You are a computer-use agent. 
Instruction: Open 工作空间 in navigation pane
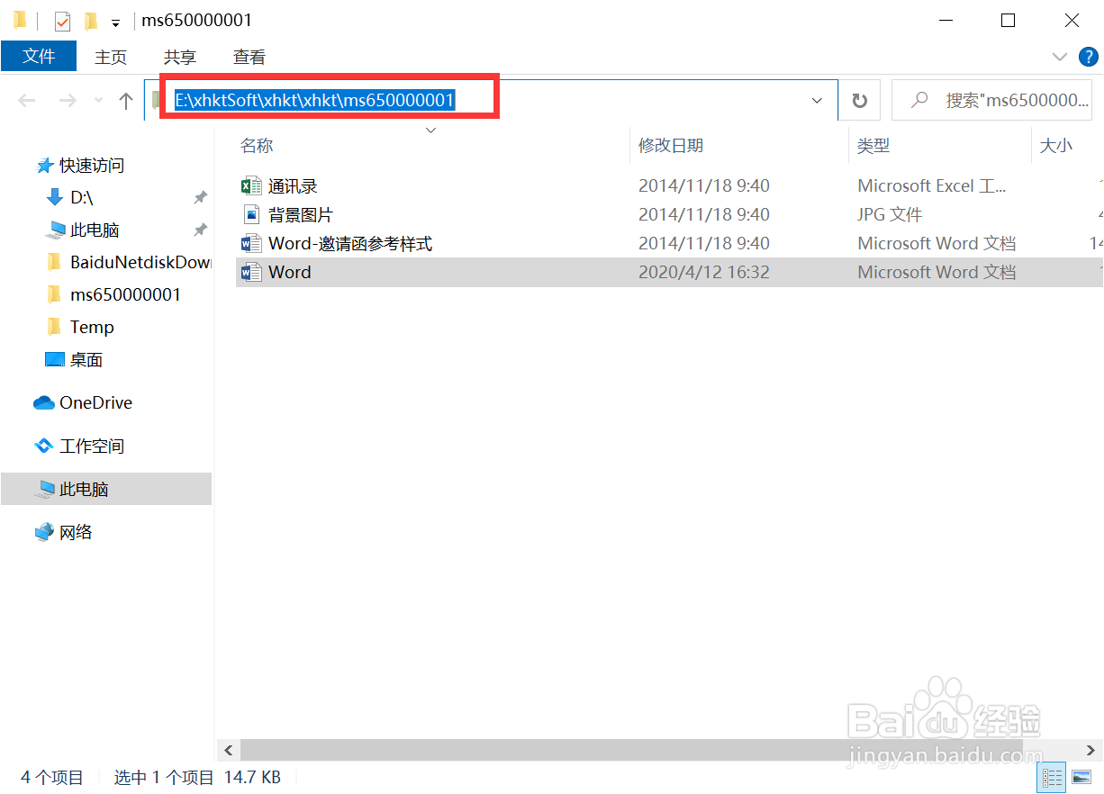[x=91, y=447]
